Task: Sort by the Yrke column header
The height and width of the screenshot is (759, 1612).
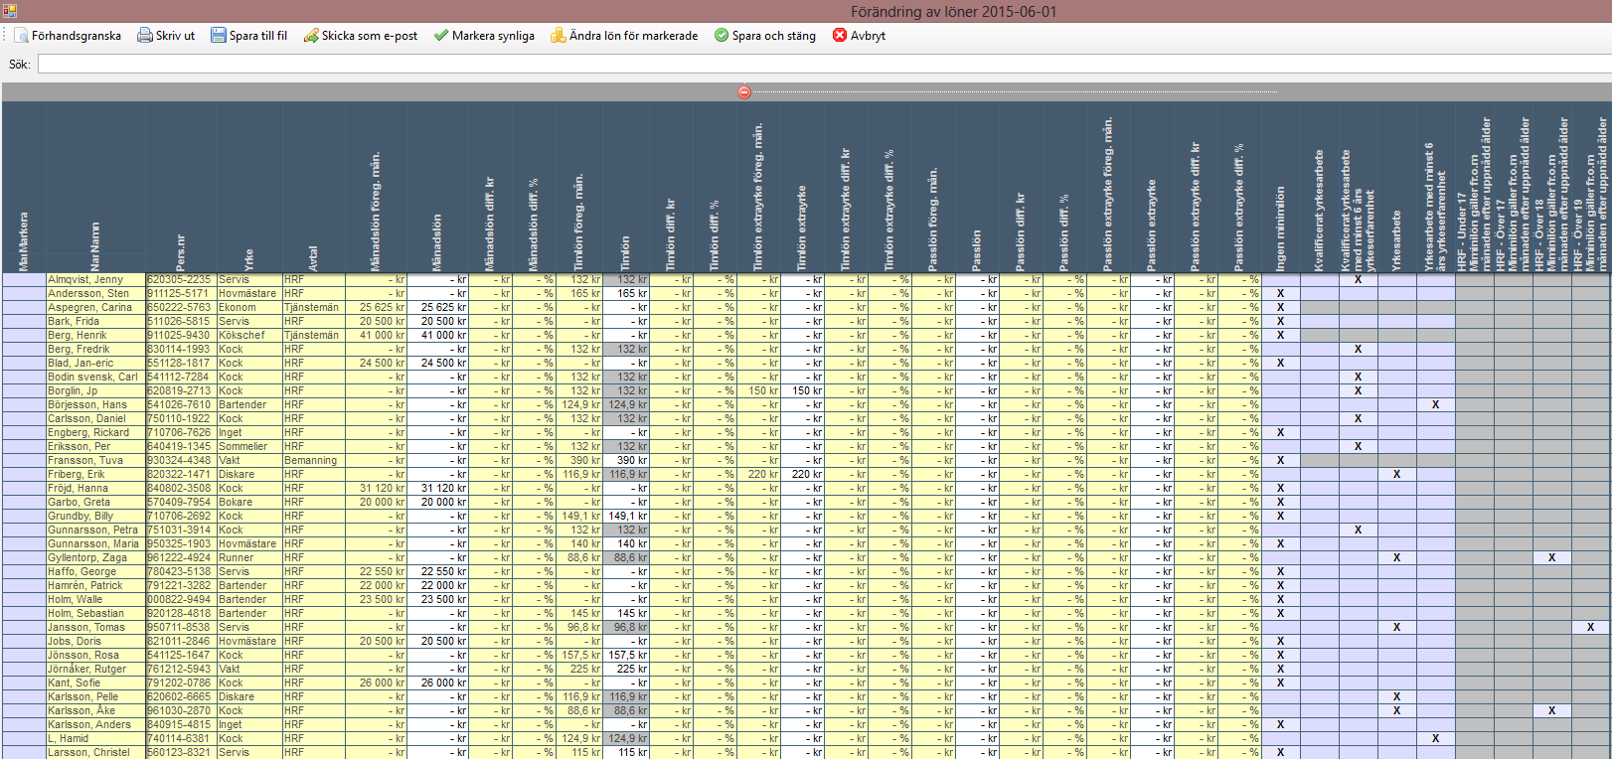Action: click(x=249, y=187)
